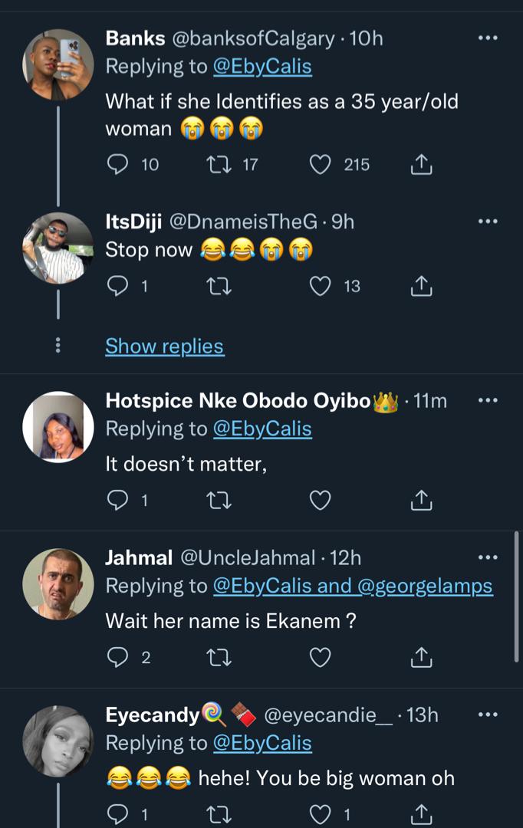Share Hotspice's 'It doesn't matter' tweet
The width and height of the screenshot is (523, 828).
pos(422,501)
